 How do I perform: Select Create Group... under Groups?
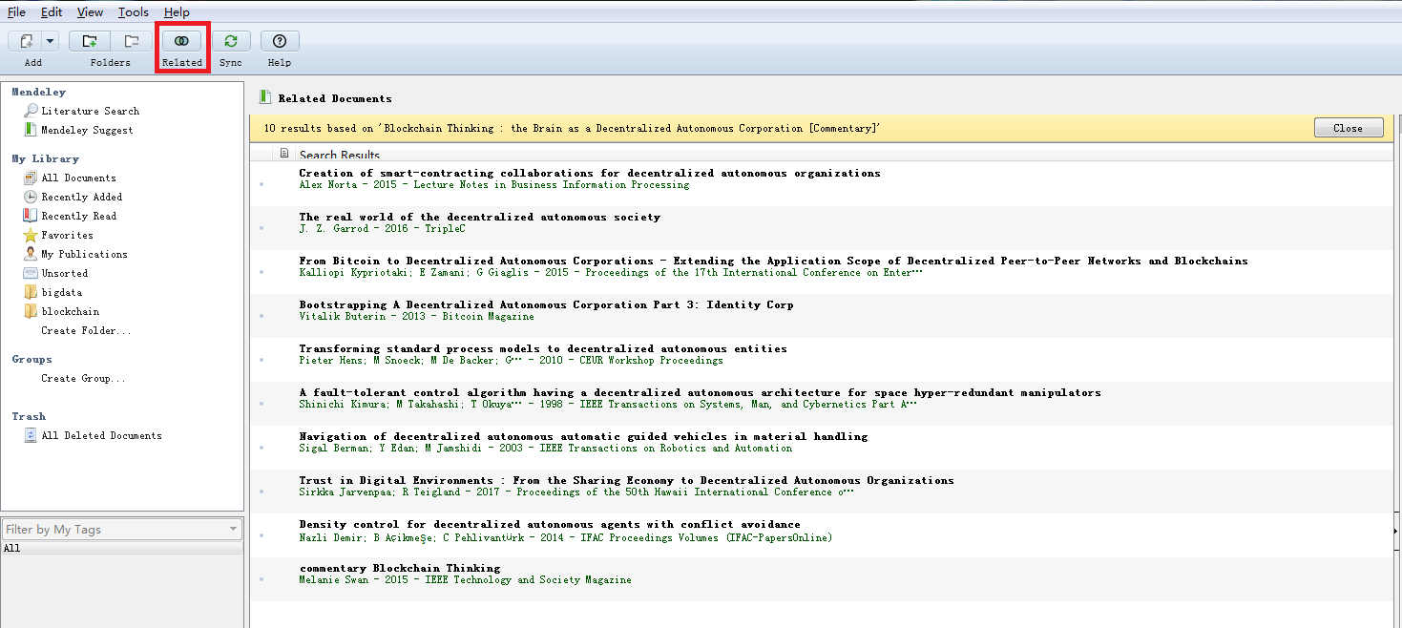[x=83, y=379]
